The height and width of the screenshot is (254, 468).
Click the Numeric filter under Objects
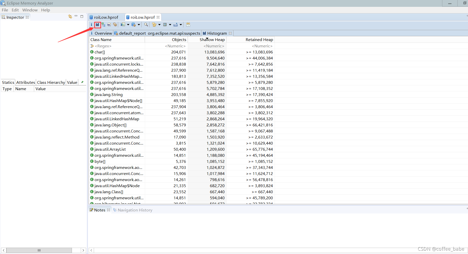click(166, 46)
